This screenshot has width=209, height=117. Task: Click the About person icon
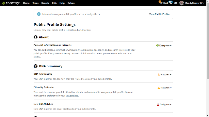[36, 37]
